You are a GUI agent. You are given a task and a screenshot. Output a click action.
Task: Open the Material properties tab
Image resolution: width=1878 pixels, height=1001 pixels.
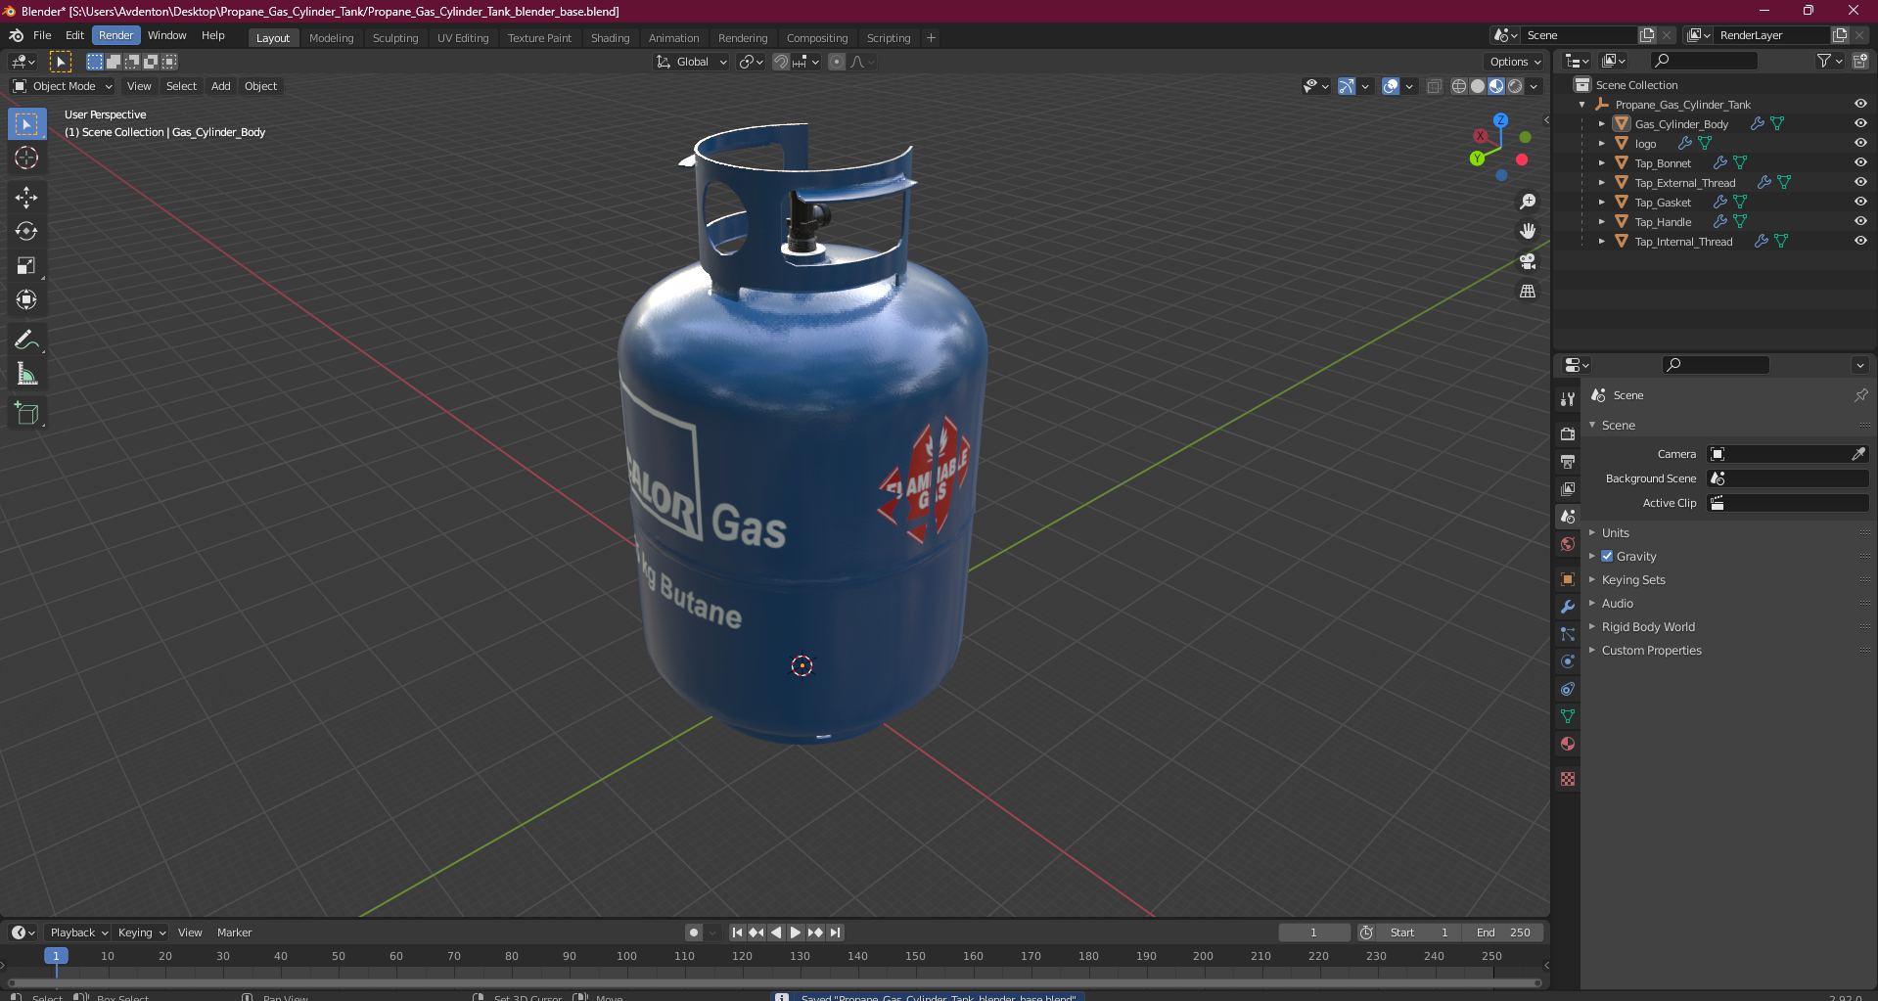[x=1568, y=744]
